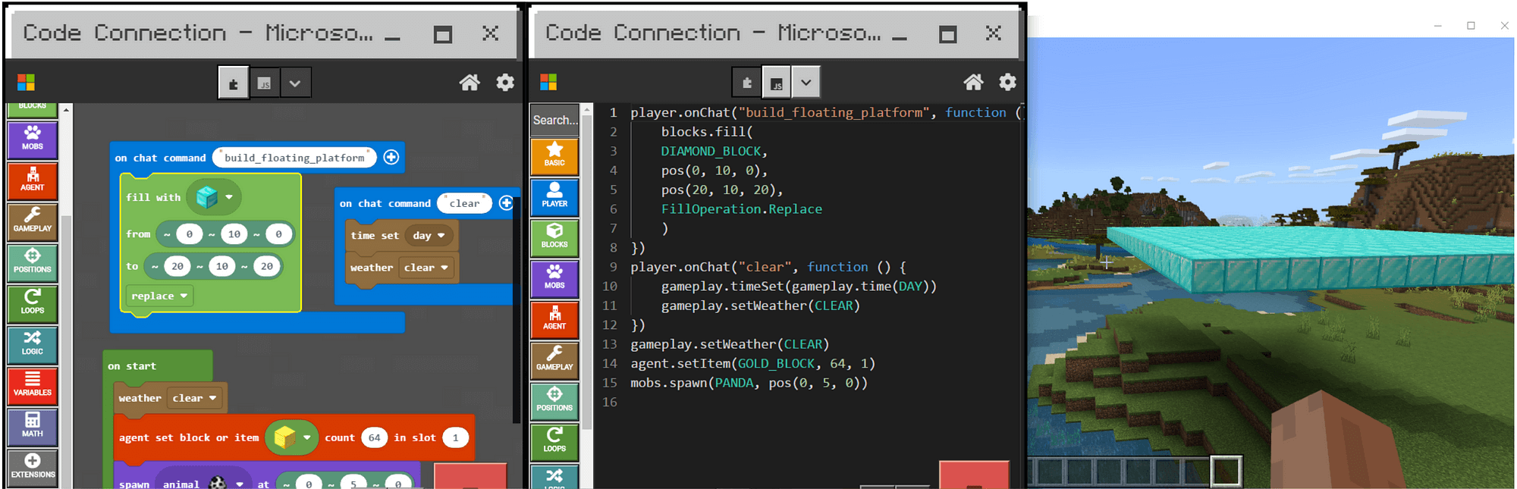Switch to JavaScript view in right window
1517x489 pixels.
pos(777,82)
